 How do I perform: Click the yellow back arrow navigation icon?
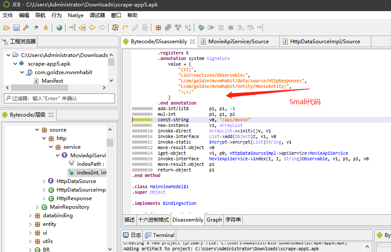tap(92, 27)
